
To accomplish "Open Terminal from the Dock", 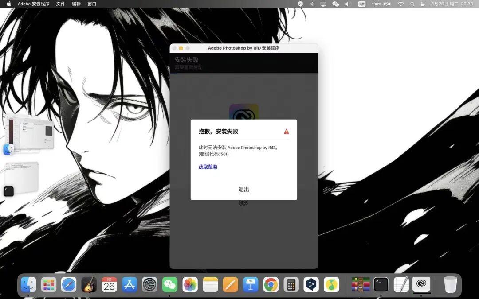I will click(381, 285).
